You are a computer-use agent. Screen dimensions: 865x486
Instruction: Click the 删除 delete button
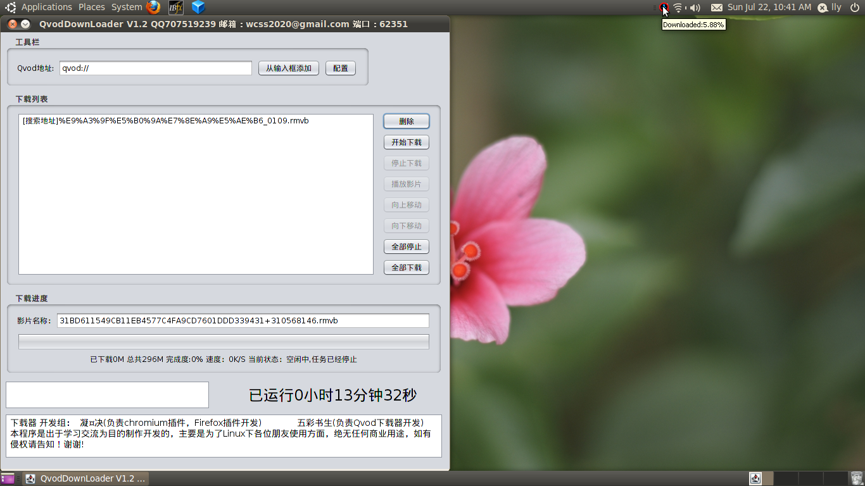coord(407,121)
